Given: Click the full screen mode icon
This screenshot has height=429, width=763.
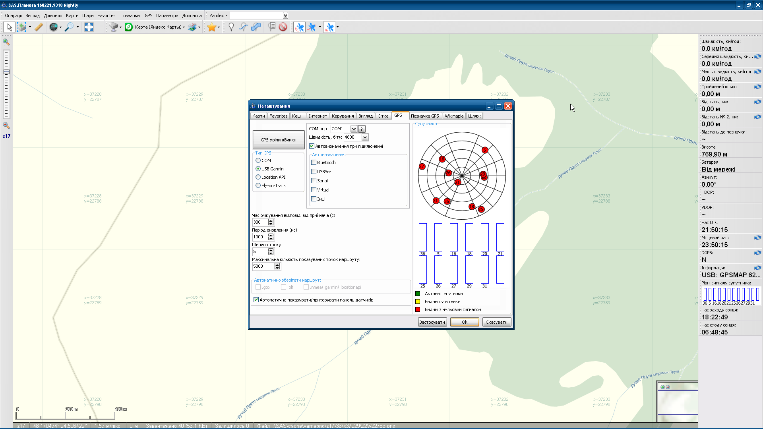Looking at the screenshot, I should (89, 27).
